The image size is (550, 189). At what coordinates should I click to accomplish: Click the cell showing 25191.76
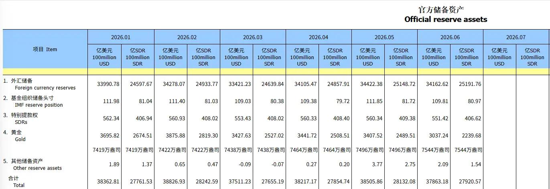tap(470, 84)
